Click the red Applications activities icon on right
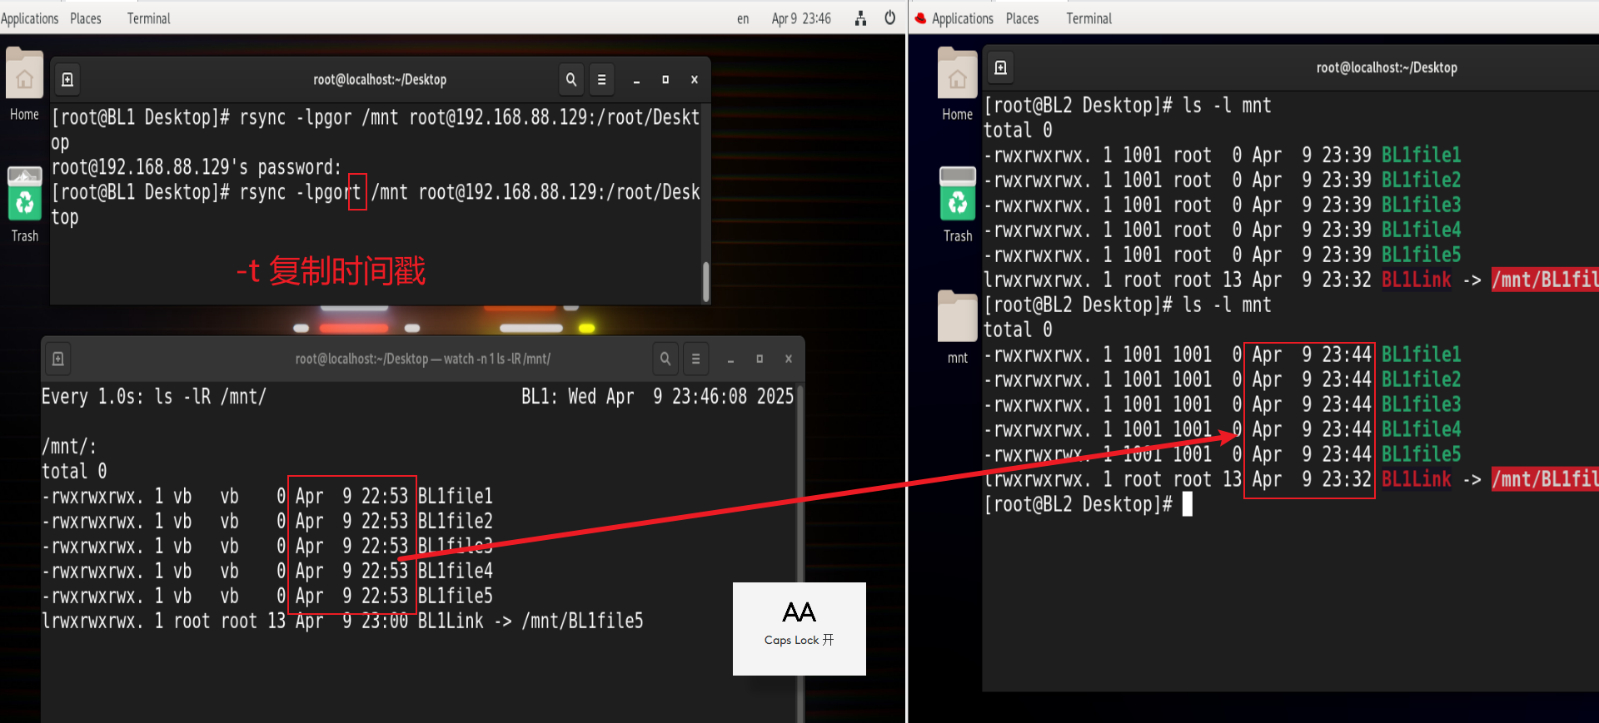 pos(920,18)
